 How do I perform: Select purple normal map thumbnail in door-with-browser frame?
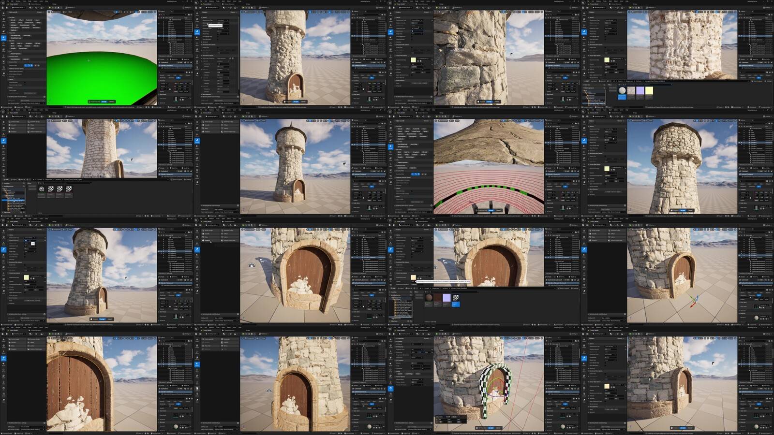(x=447, y=298)
